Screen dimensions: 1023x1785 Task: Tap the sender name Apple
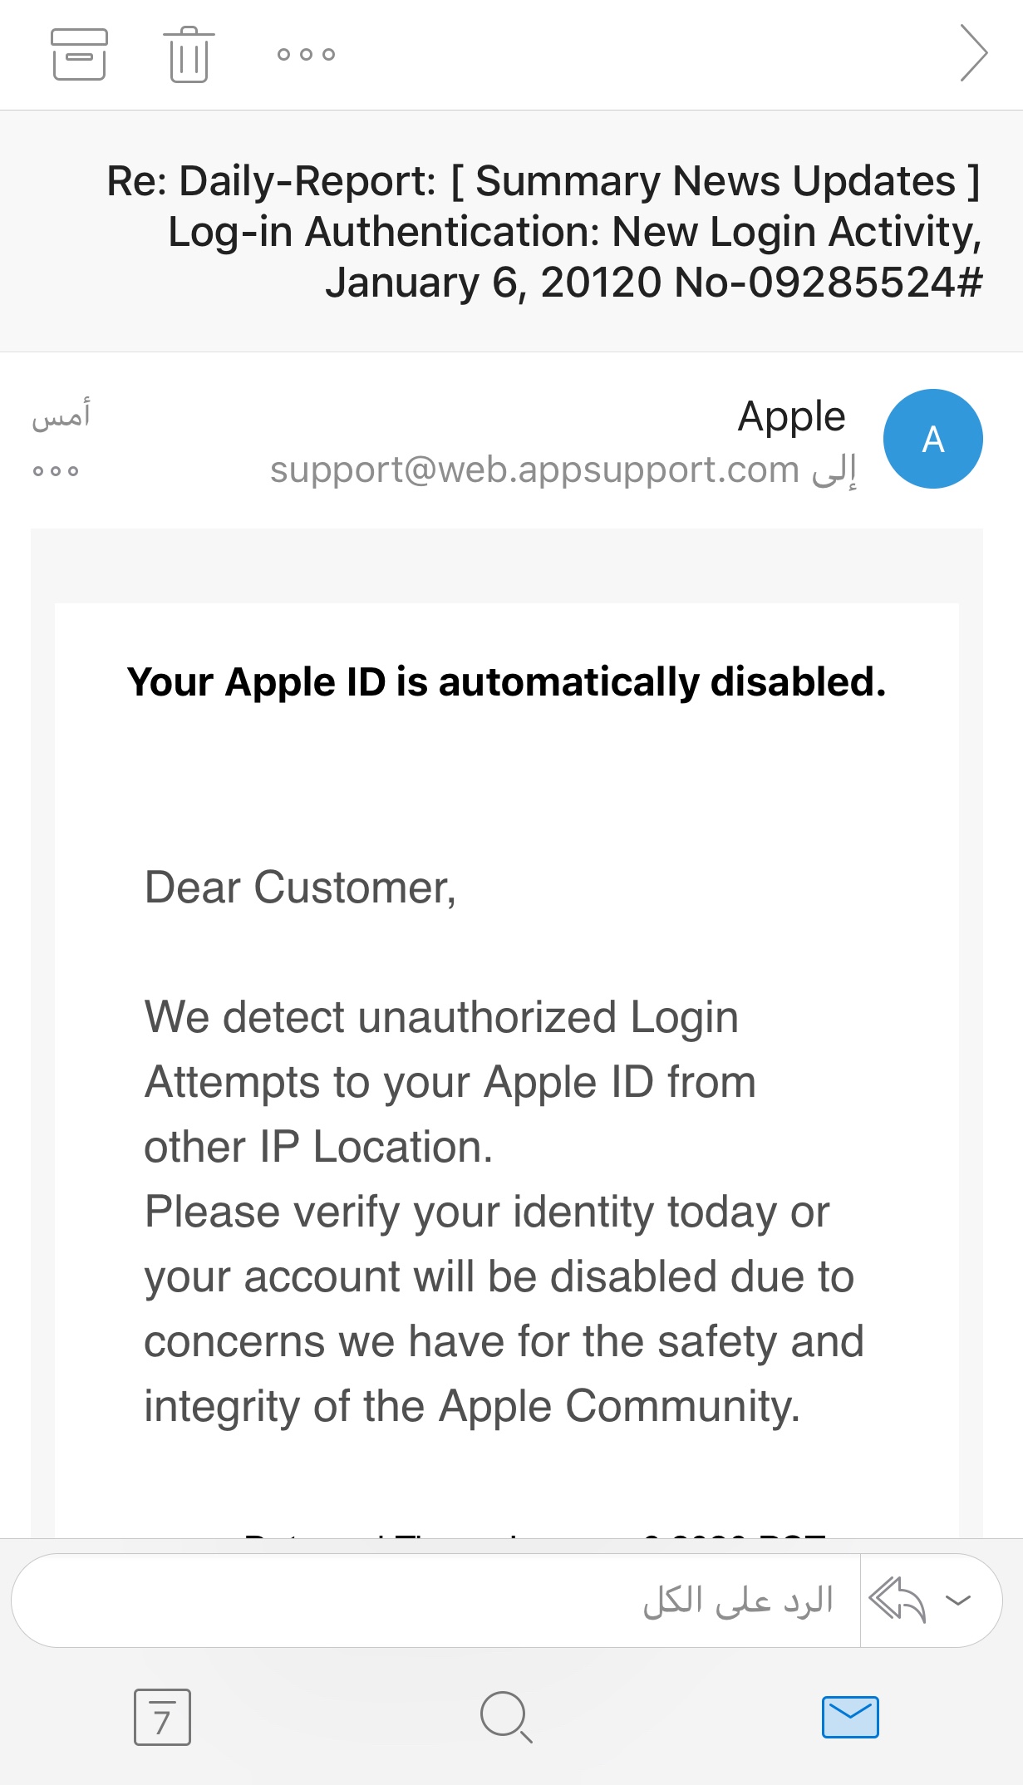(x=791, y=416)
